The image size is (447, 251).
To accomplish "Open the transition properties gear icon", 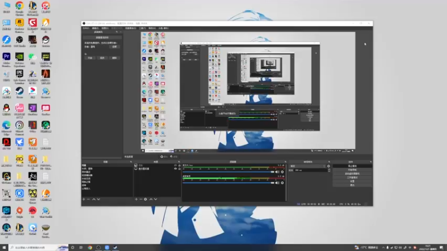I will click(329, 166).
